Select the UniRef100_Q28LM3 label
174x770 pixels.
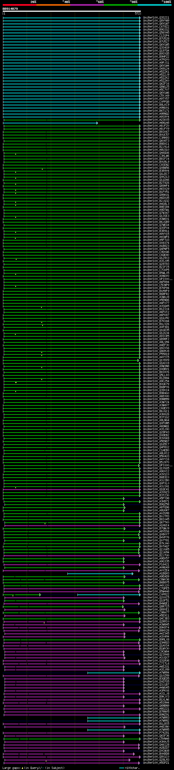tap(156, 760)
